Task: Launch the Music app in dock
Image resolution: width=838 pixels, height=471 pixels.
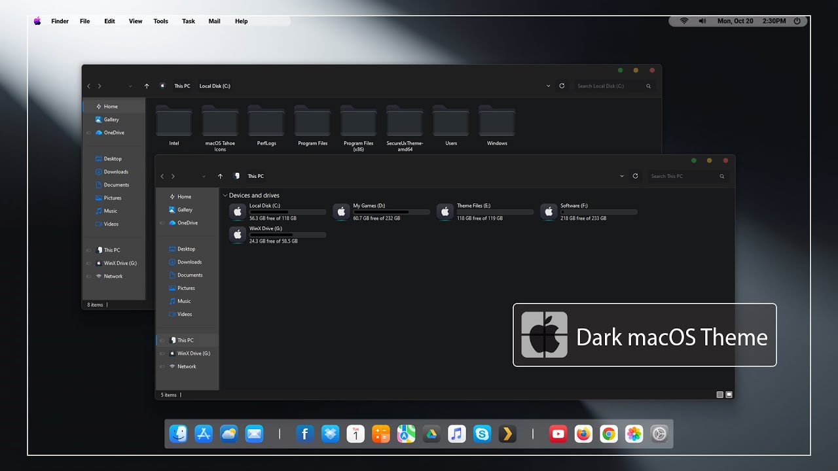Action: pyautogui.click(x=457, y=434)
